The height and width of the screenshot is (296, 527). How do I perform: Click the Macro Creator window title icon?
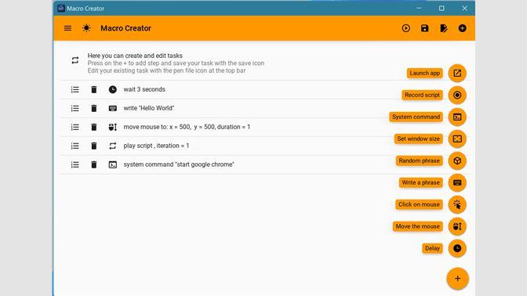click(61, 8)
